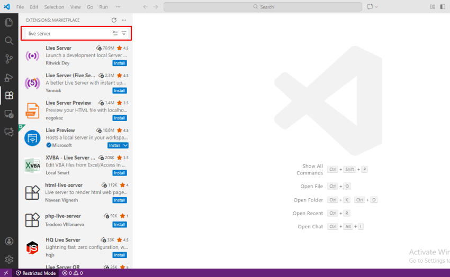This screenshot has width=450, height=277.
Task: Click the VS Code logo icon
Action: 6,6
